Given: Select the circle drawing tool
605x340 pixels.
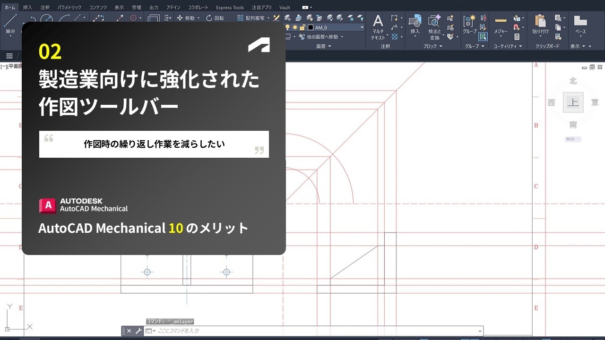Looking at the screenshot, I should pos(46,19).
